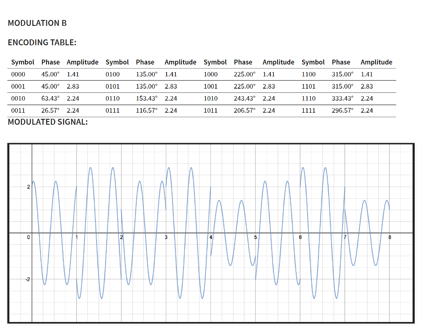Click x-axis label 6 on graph
The height and width of the screenshot is (330, 432).
[x=300, y=237]
